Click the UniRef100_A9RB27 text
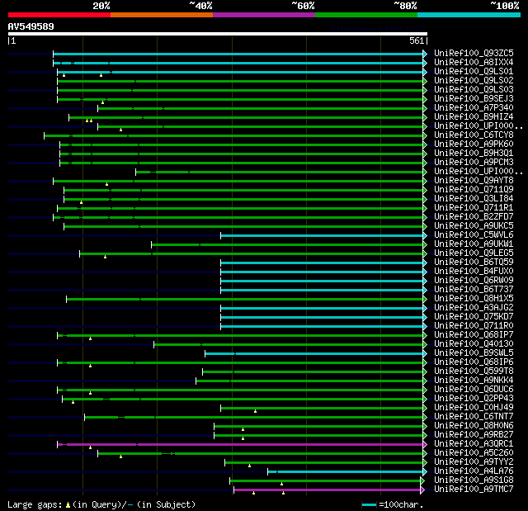 (474, 435)
